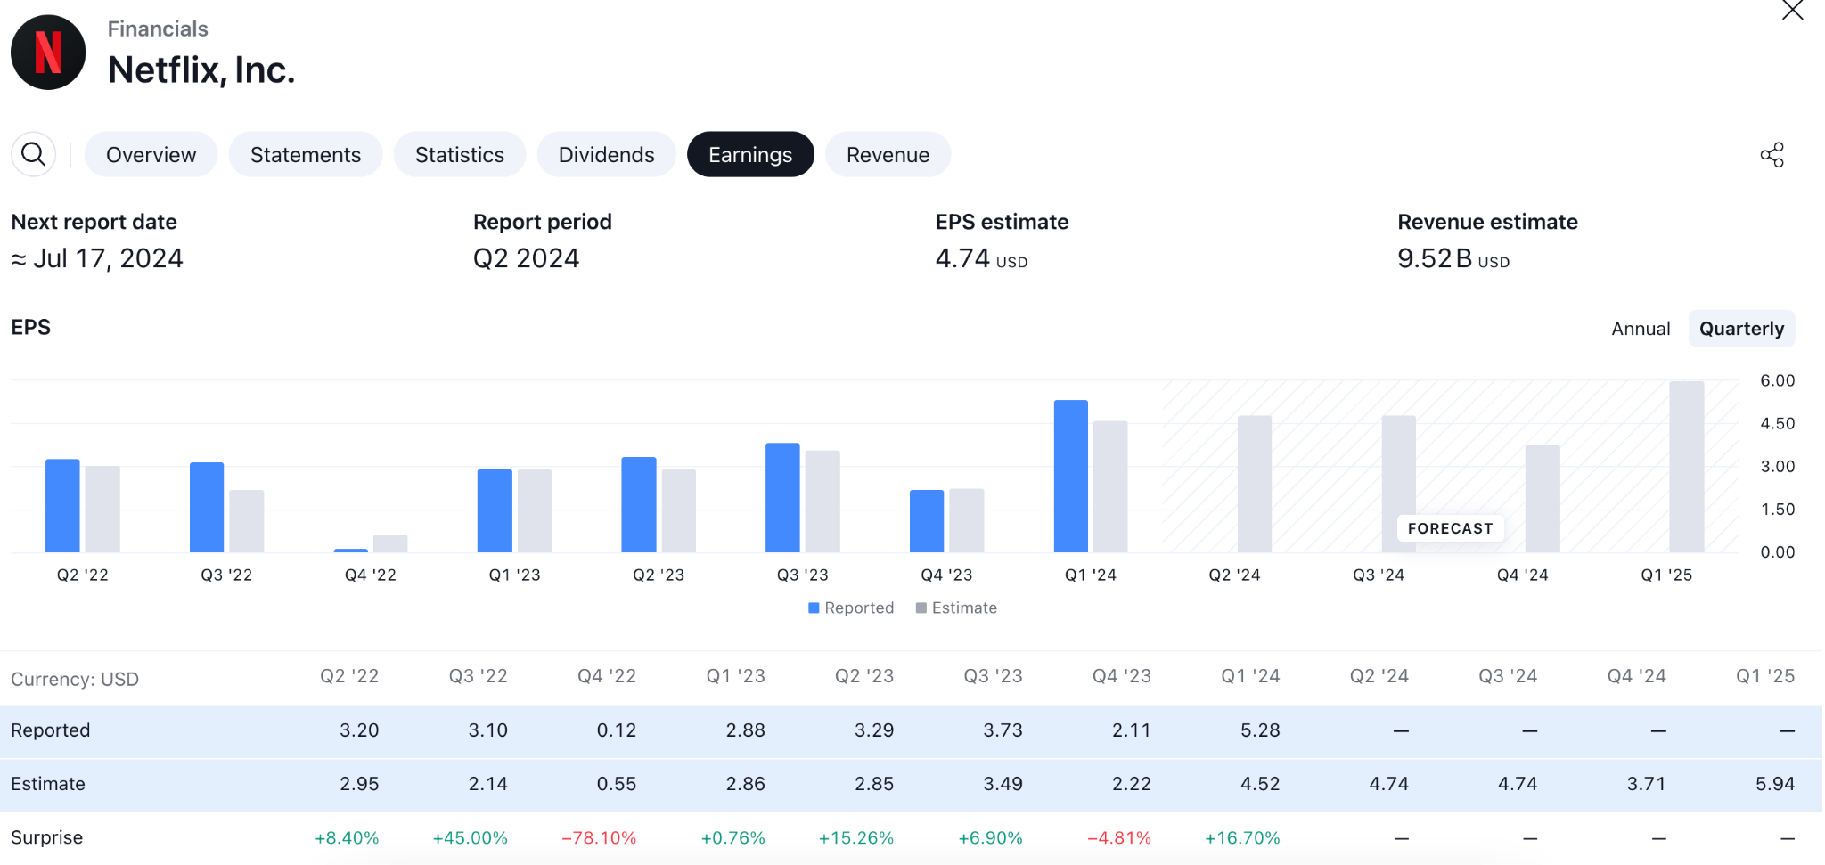Switch EPS chart to Annual

(1641, 329)
